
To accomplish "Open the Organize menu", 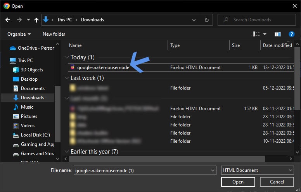I will pos(19,34).
